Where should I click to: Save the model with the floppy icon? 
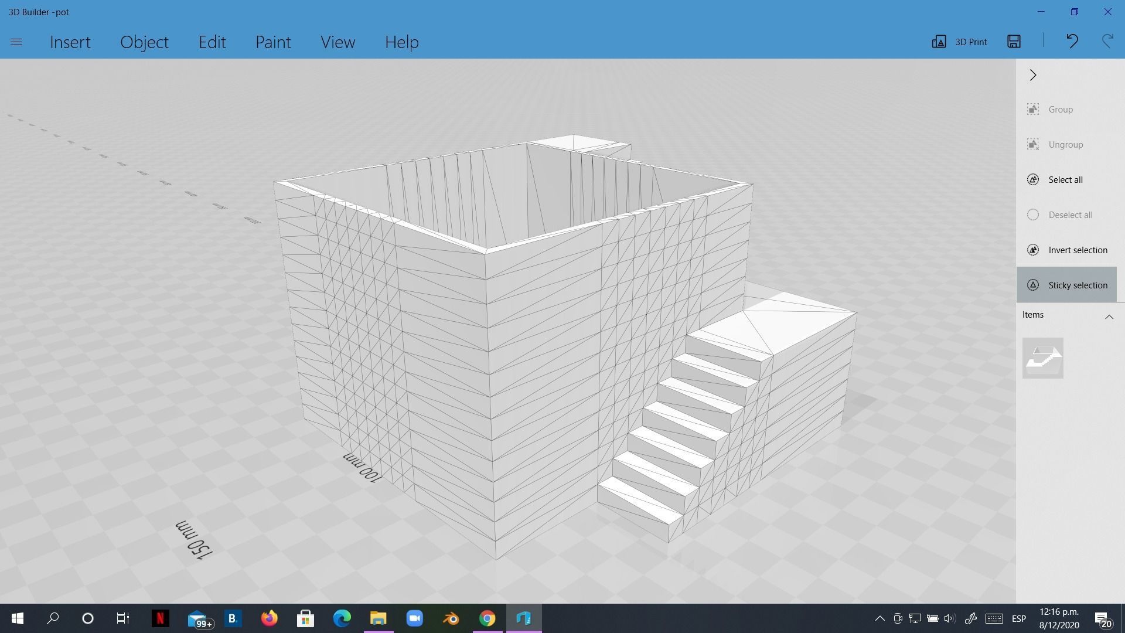tap(1014, 41)
